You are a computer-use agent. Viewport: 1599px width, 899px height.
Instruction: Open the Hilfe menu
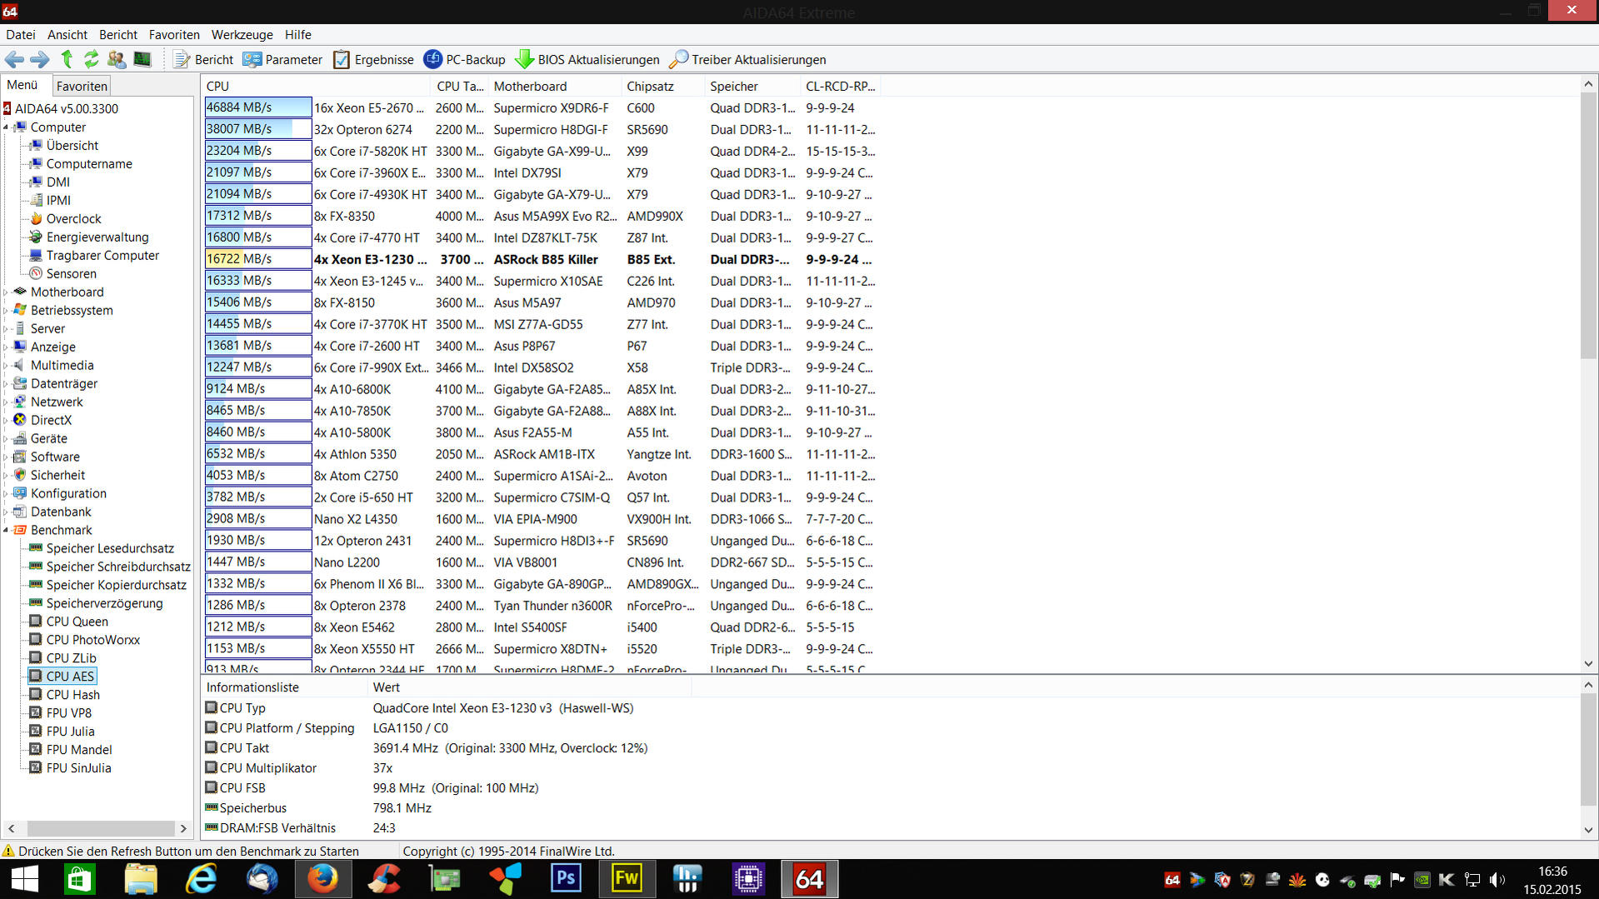coord(297,34)
